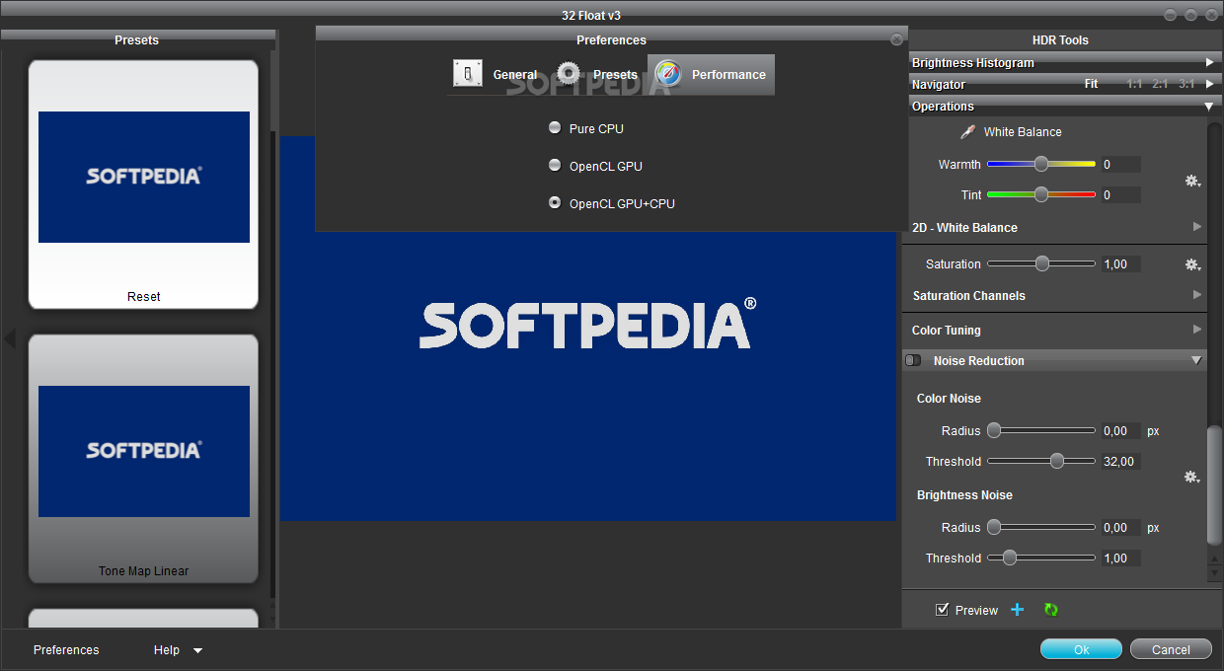Viewport: 1224px width, 671px height.
Task: Select the Reset preset thumbnail
Action: [144, 185]
